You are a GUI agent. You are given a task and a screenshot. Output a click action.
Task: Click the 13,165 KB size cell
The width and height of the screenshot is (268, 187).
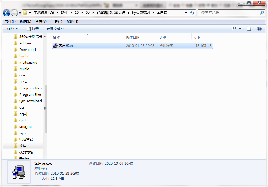[203, 46]
